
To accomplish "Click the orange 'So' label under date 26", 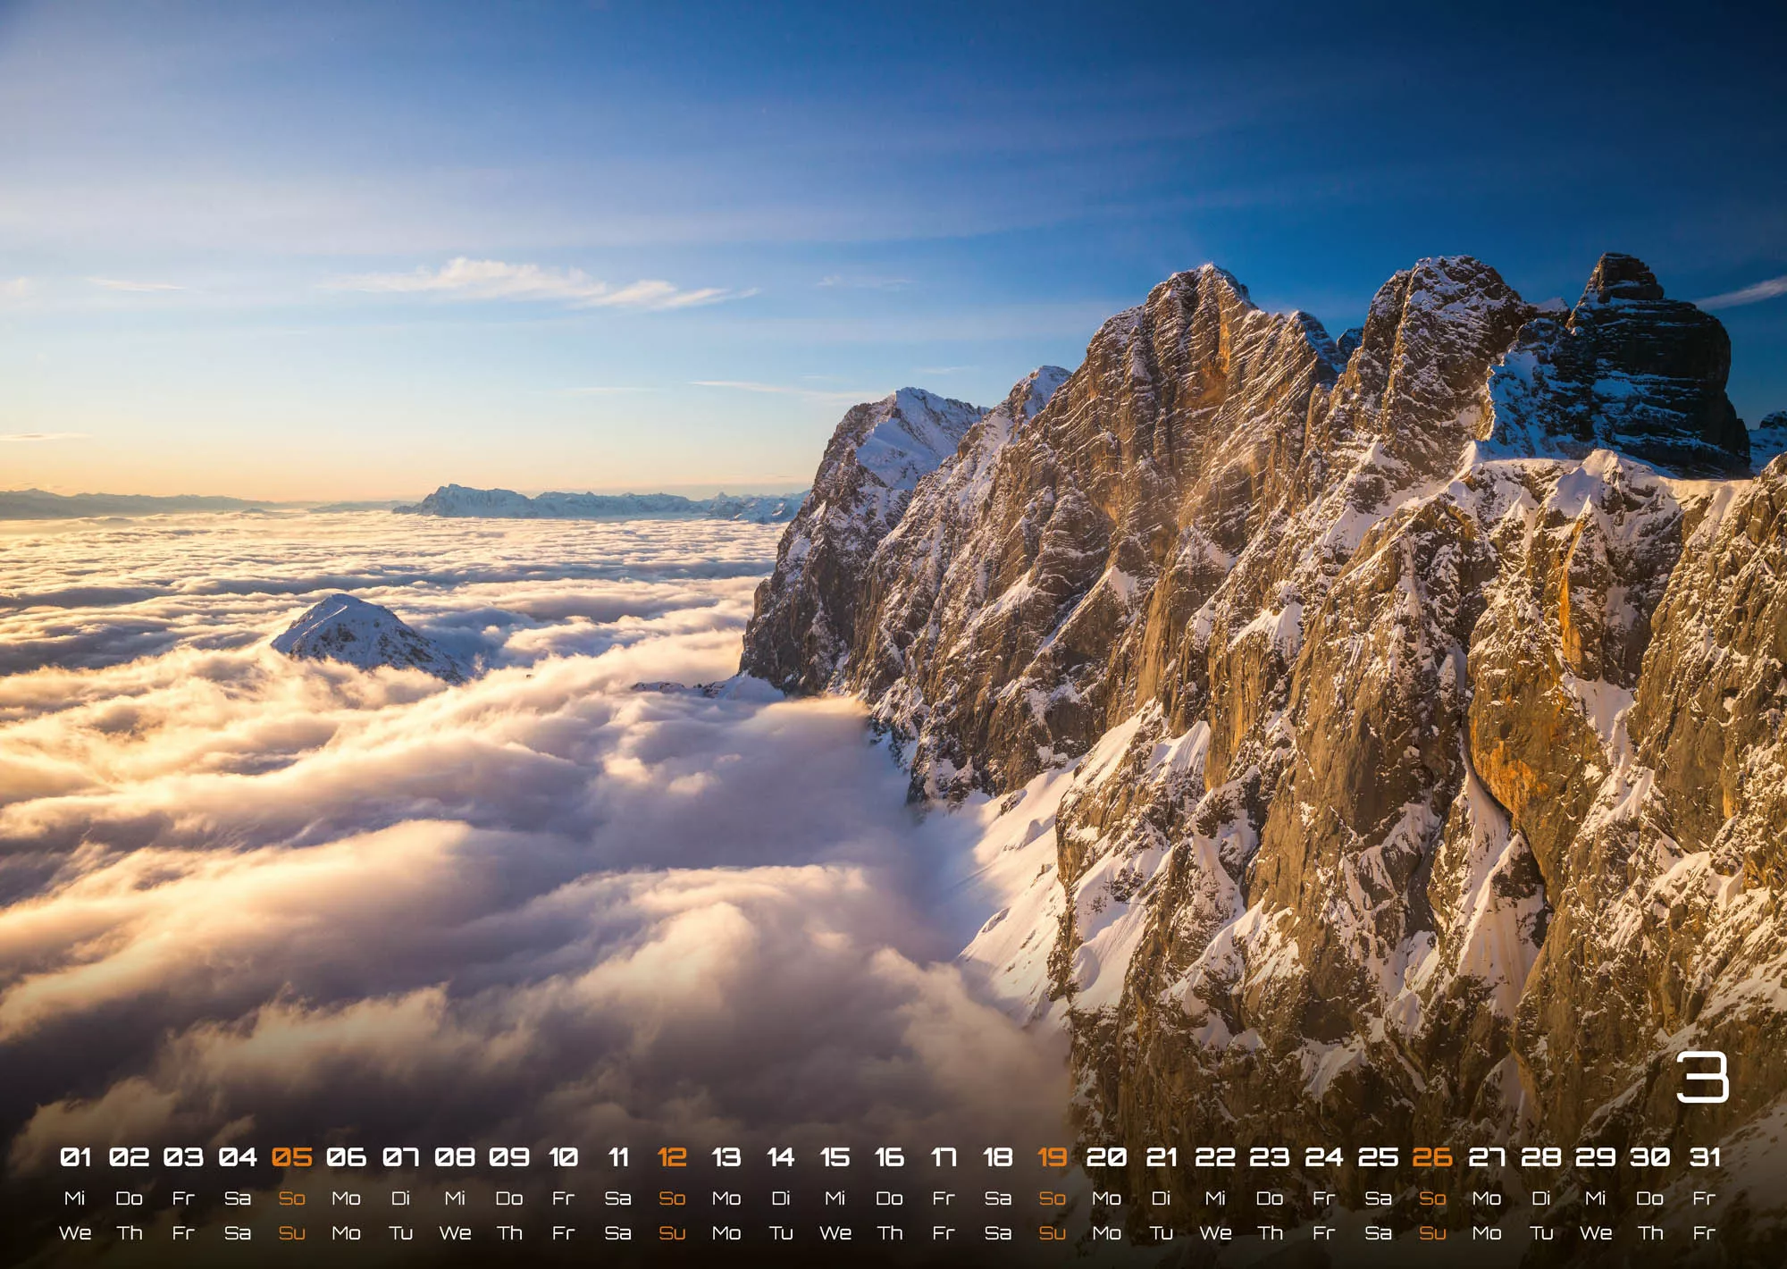I will pos(1432,1198).
